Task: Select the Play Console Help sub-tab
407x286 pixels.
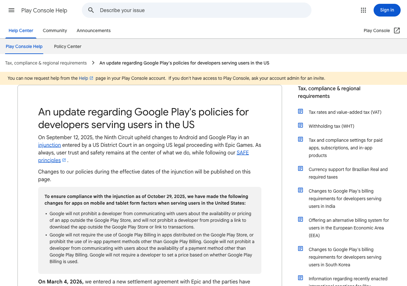Action: click(x=24, y=46)
